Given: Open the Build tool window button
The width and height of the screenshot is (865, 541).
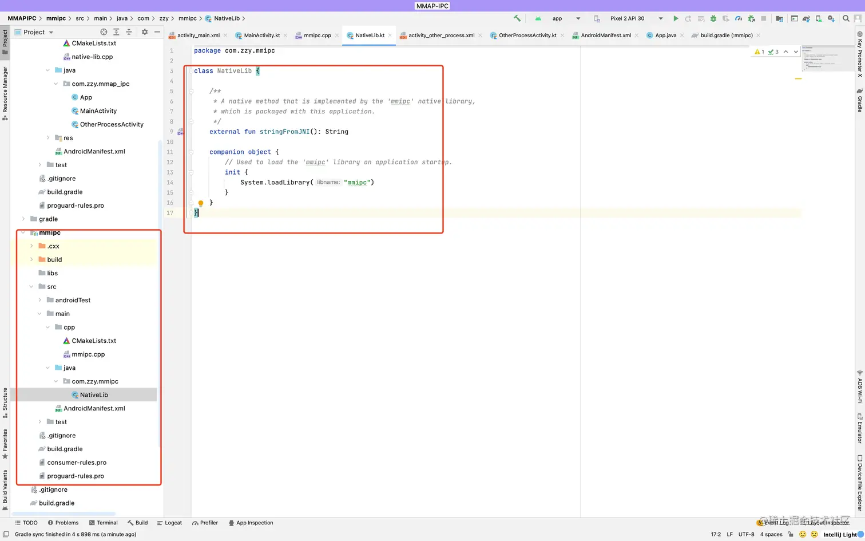Looking at the screenshot, I should pos(138,523).
